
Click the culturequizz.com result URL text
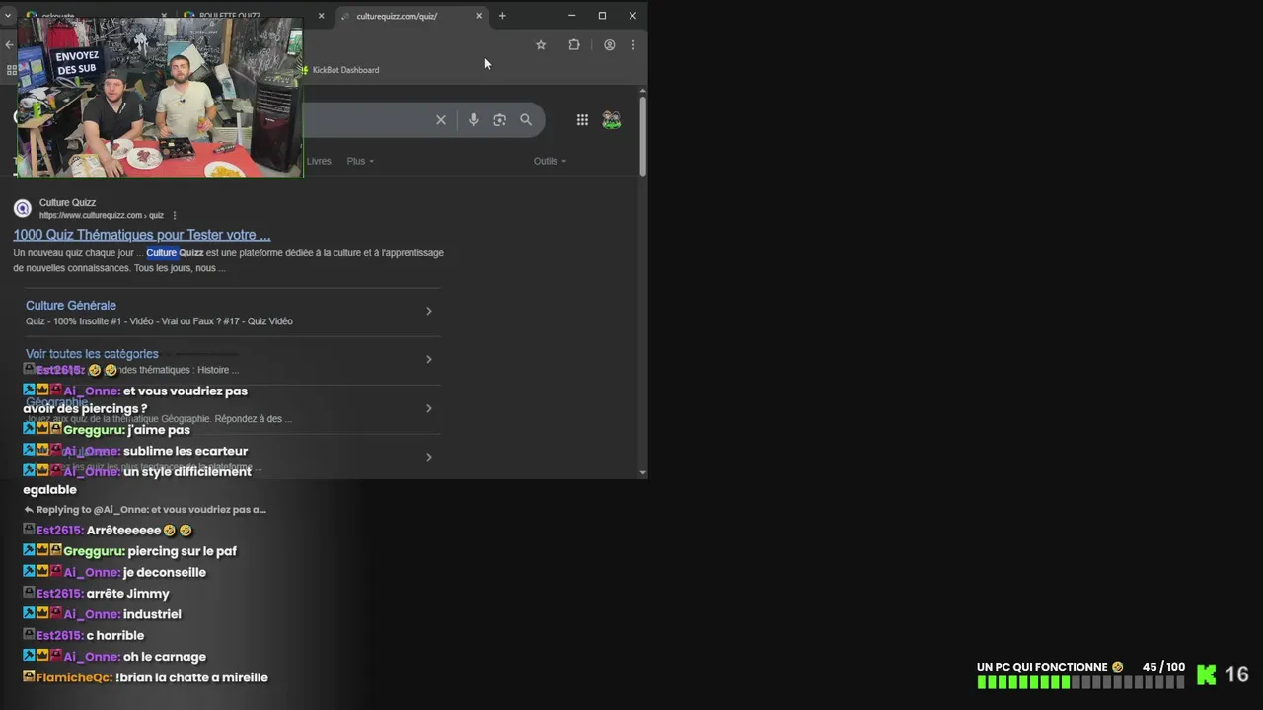[102, 215]
